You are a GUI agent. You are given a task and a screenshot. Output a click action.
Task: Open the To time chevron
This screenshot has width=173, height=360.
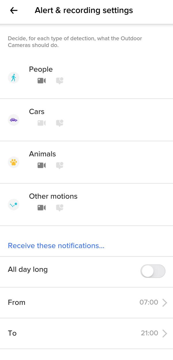coord(165,333)
